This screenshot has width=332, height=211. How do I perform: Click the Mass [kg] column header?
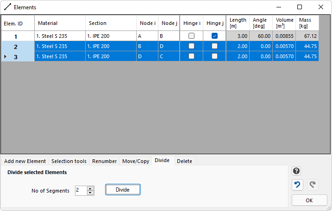[x=307, y=23]
